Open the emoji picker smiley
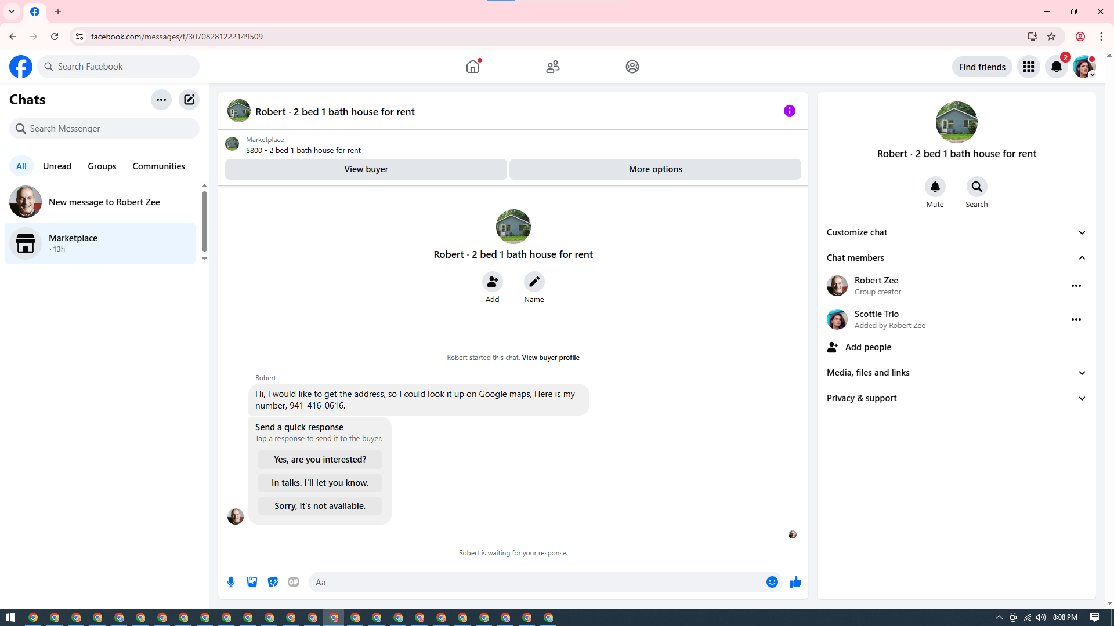The height and width of the screenshot is (626, 1114). pos(772,582)
